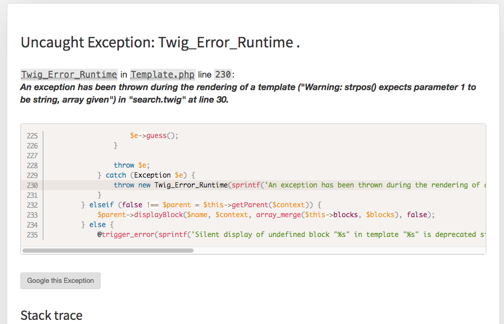Open the Template.php file link
The height and width of the screenshot is (324, 504).
(162, 74)
